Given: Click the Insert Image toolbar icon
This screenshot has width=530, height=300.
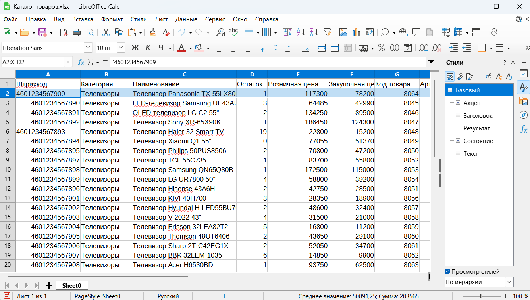Looking at the screenshot, I should (343, 32).
